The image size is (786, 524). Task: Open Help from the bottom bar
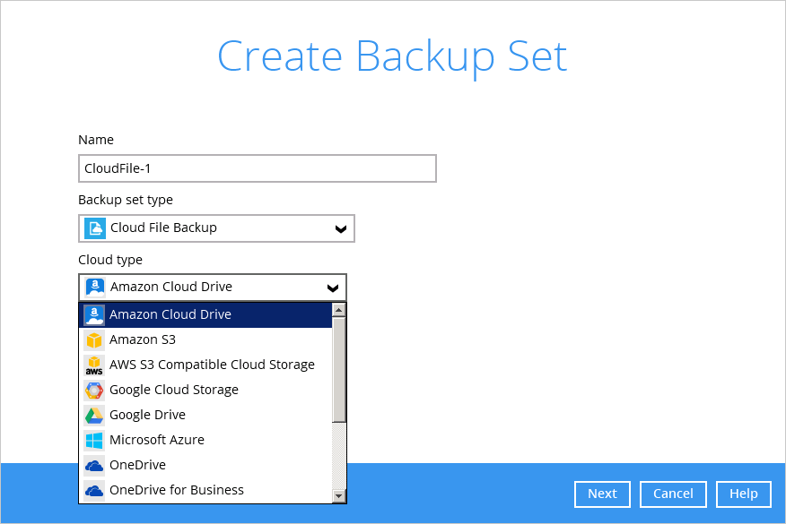pos(743,494)
